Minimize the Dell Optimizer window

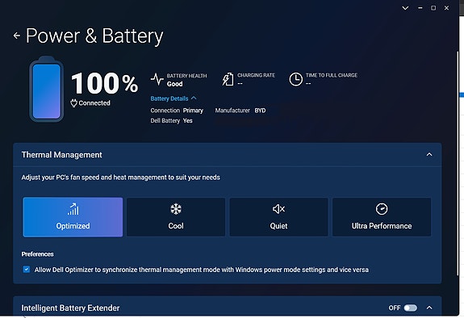(420, 8)
